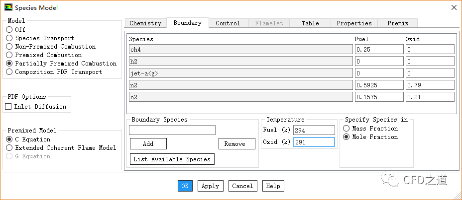Confirm the dialog with OK
The height and width of the screenshot is (200, 462).
tap(185, 186)
